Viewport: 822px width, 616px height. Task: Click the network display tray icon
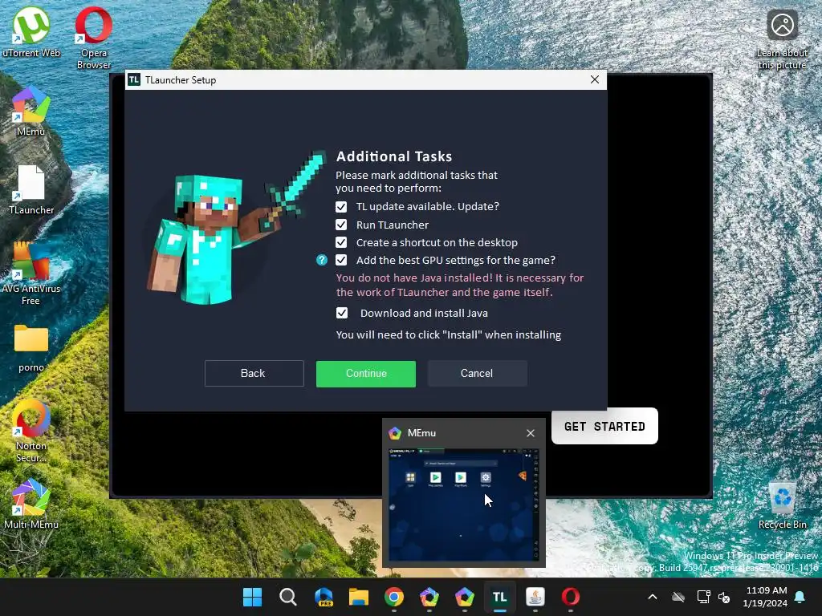pyautogui.click(x=703, y=597)
